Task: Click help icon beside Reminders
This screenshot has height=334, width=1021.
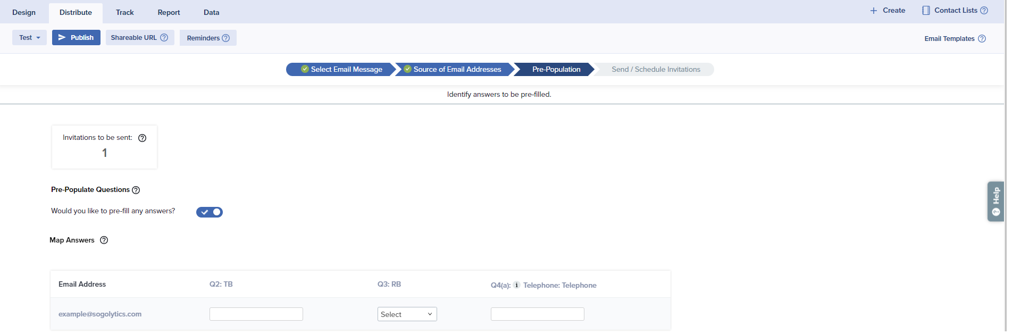Action: [226, 38]
